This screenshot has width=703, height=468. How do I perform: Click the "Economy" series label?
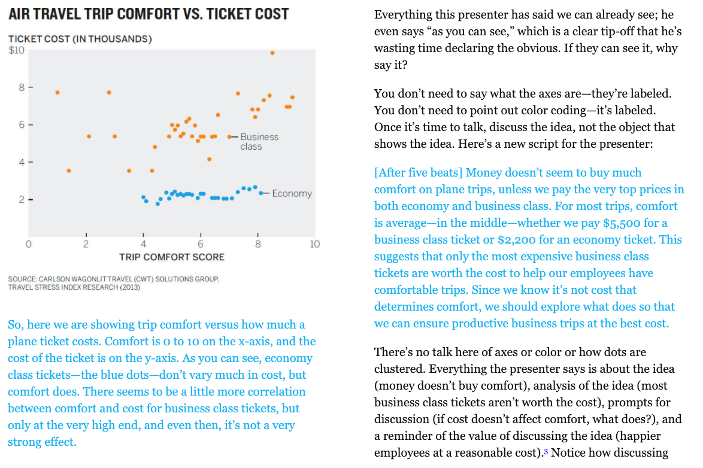click(292, 193)
